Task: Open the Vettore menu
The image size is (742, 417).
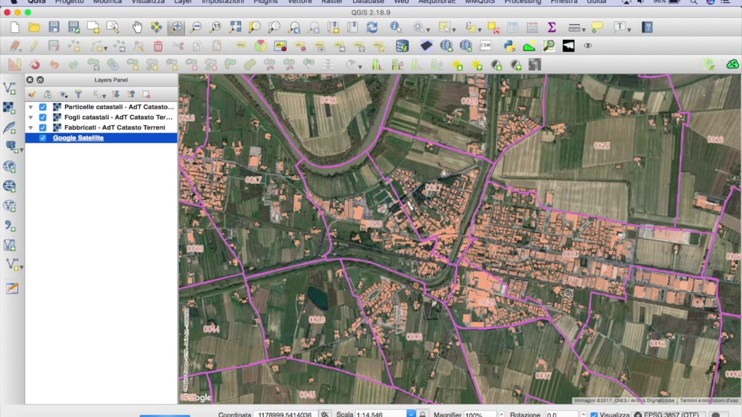Action: [300, 2]
